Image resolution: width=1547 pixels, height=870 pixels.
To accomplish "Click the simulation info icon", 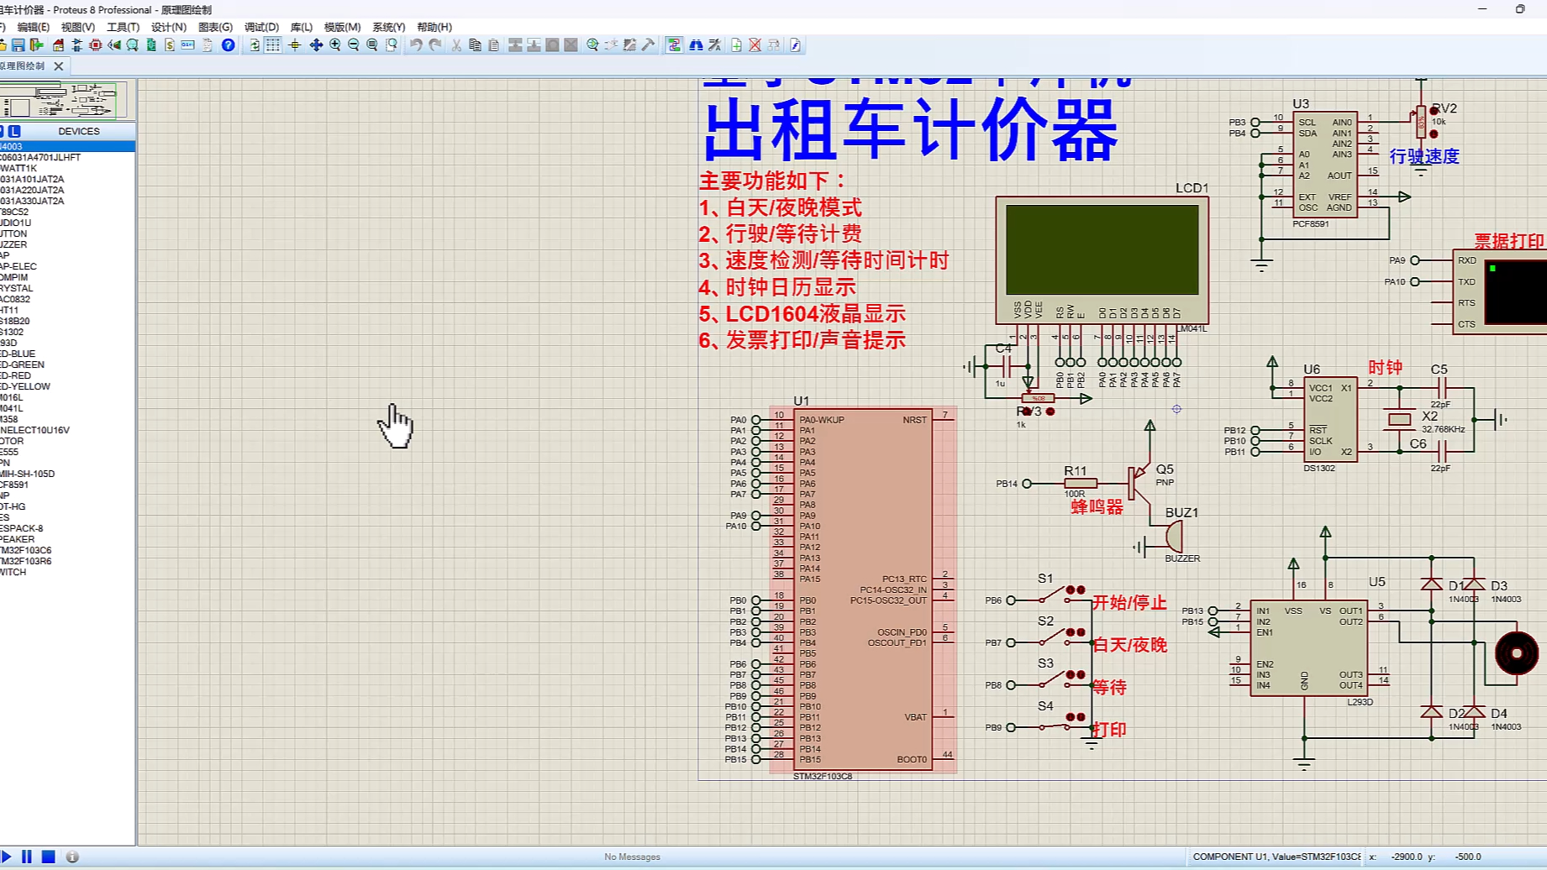I will coord(72,857).
